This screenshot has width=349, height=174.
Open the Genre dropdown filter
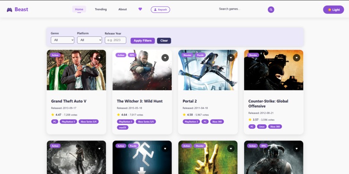point(62,40)
